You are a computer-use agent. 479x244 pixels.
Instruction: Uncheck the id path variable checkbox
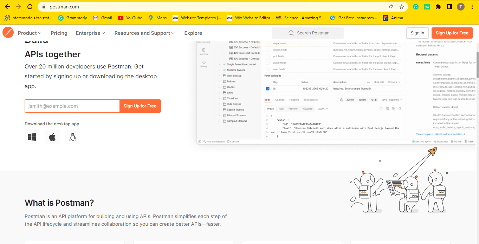pos(268,89)
